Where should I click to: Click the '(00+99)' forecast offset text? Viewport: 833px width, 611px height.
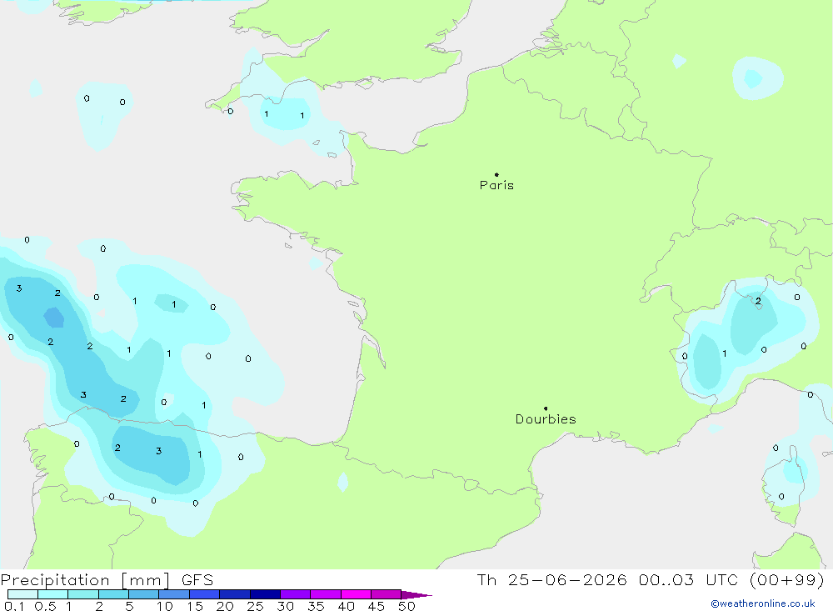coord(787,579)
